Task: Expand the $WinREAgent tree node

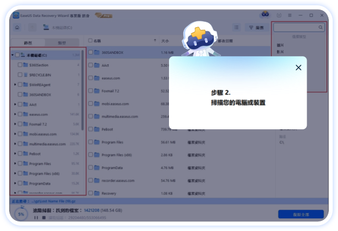Action: (15, 85)
